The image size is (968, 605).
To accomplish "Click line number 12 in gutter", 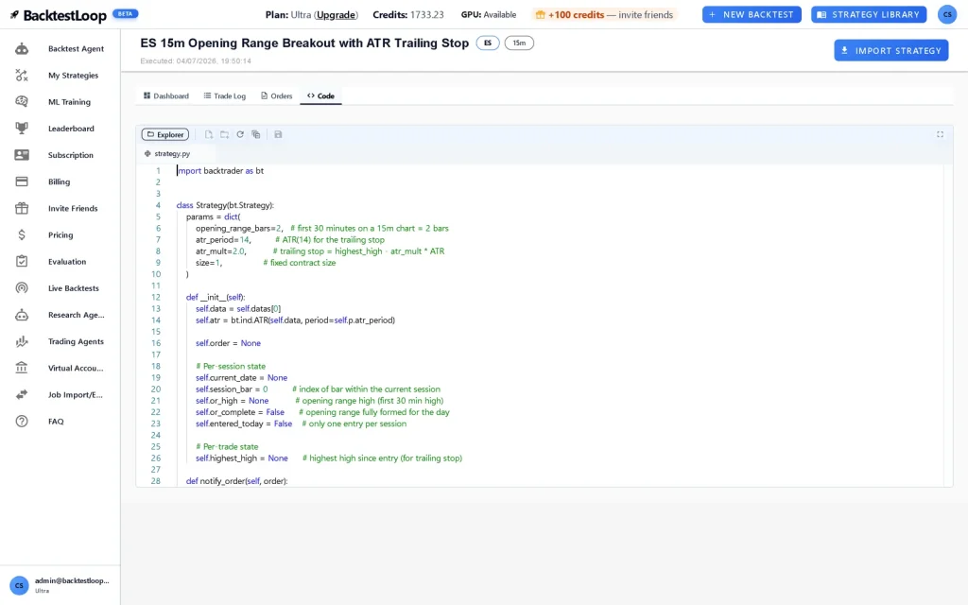I will tap(156, 297).
